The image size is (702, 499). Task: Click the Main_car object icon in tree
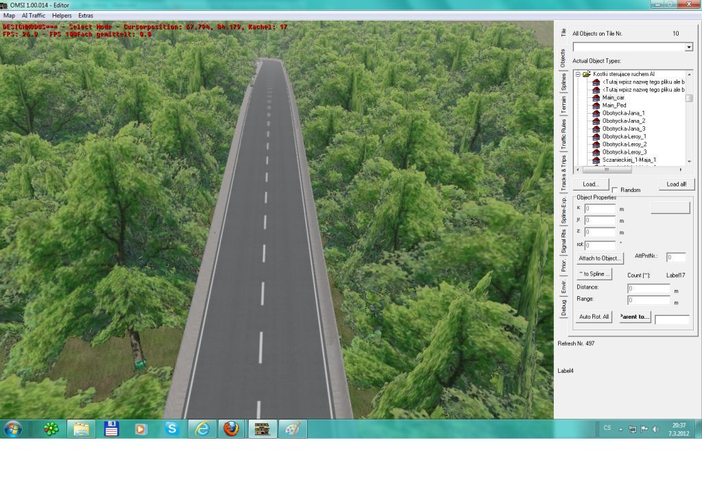pyautogui.click(x=596, y=97)
